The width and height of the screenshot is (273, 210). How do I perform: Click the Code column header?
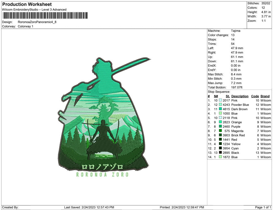[x=255, y=96]
